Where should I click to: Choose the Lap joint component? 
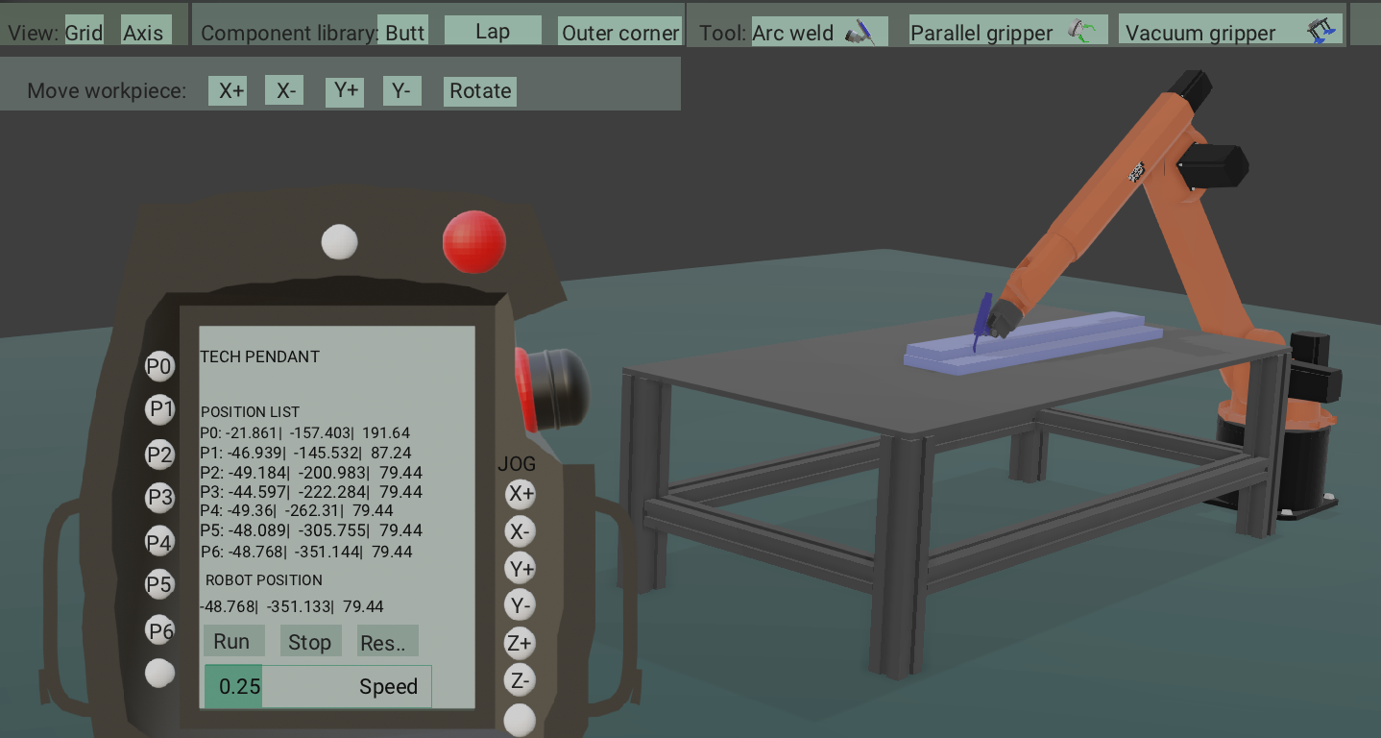493,31
